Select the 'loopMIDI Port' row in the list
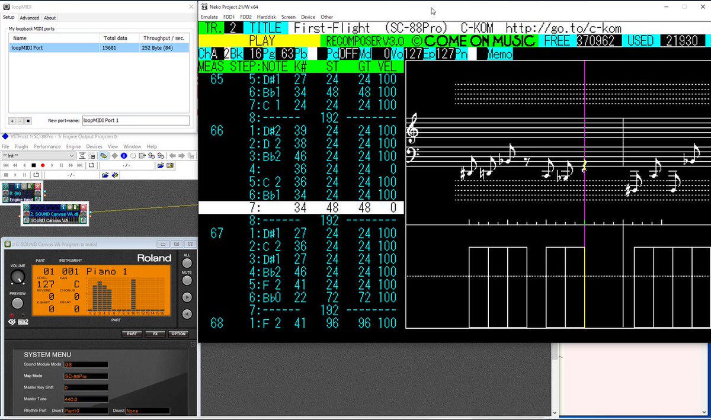 pyautogui.click(x=98, y=48)
